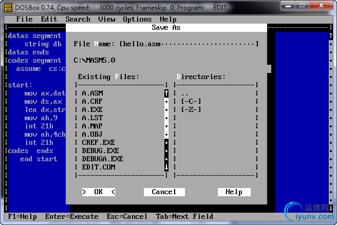This screenshot has width=337, height=225.
Task: Click the Cancel button
Action: point(164,192)
